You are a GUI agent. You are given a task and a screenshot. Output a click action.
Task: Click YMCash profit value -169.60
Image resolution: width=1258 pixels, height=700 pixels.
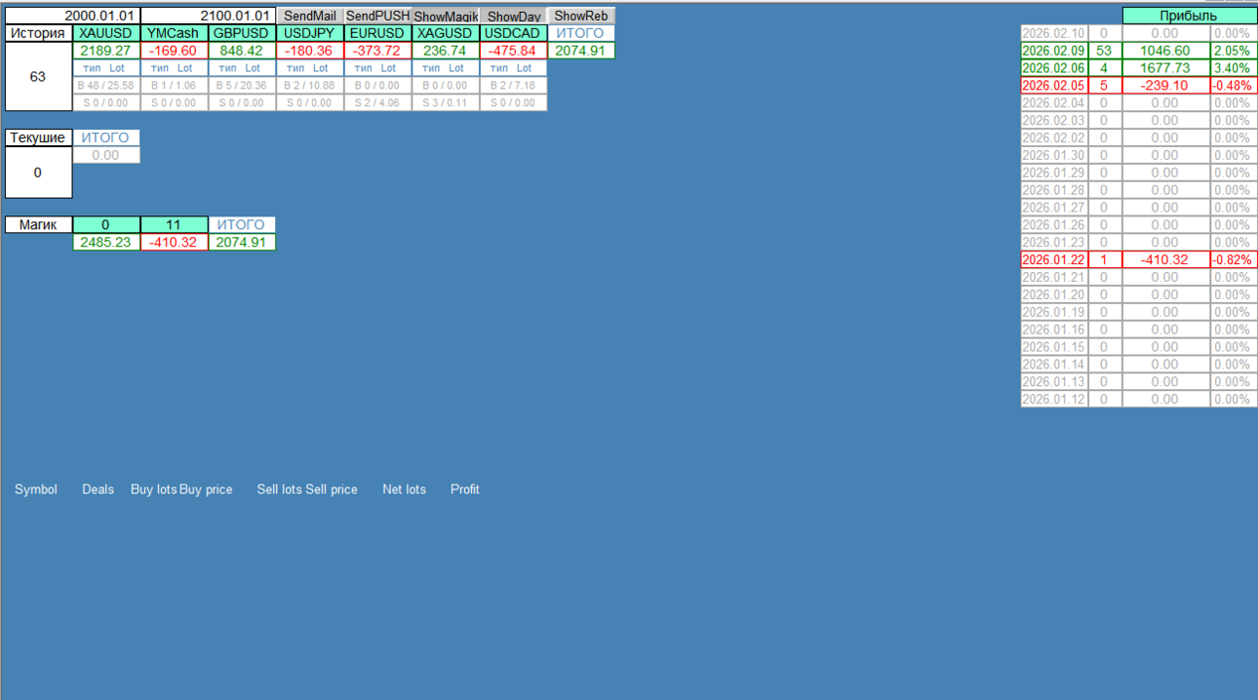175,51
